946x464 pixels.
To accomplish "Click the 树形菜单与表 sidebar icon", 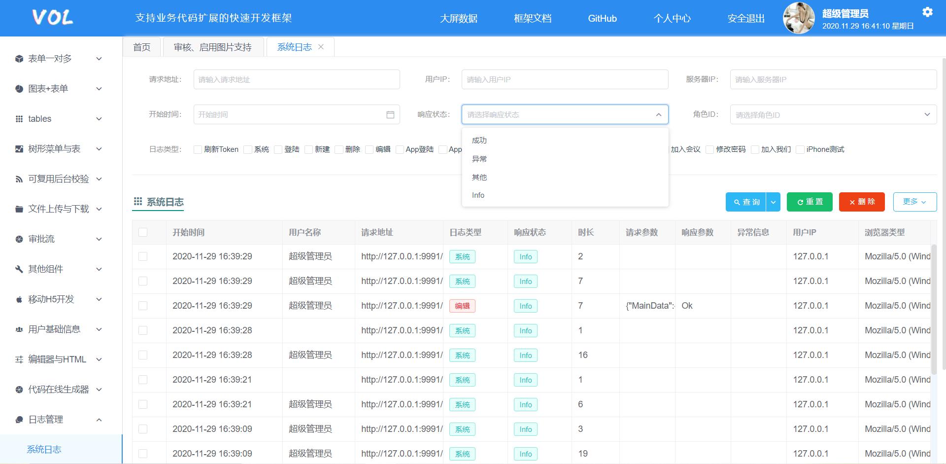I will pyautogui.click(x=19, y=148).
